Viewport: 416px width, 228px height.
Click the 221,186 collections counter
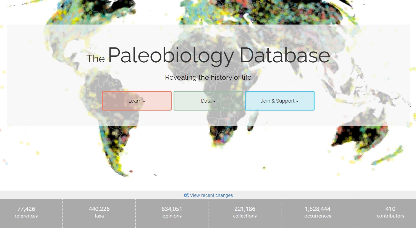point(245,212)
